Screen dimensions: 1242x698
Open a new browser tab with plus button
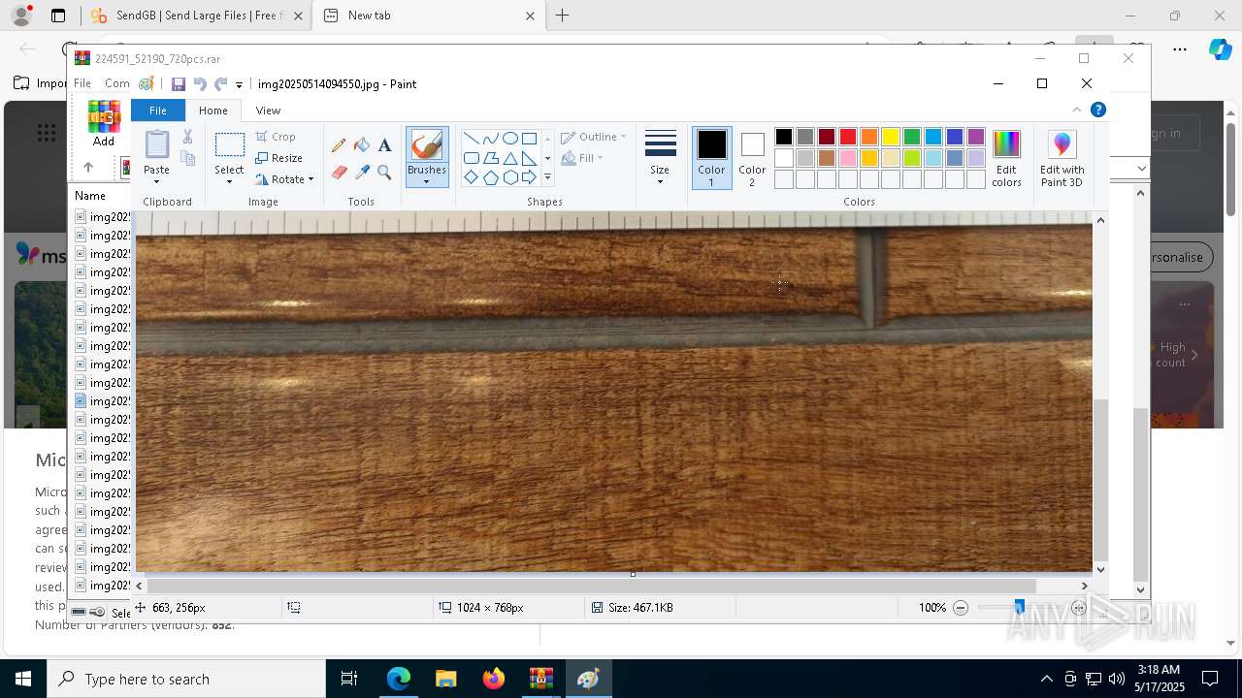point(563,16)
